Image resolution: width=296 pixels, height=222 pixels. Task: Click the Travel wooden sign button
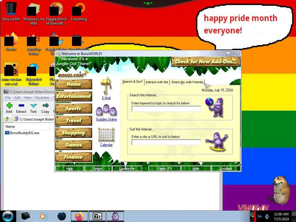[74, 121]
